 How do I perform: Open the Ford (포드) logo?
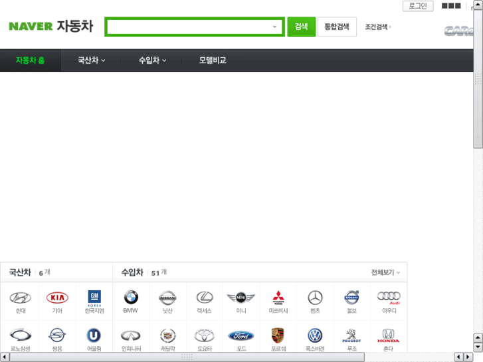pos(241,335)
